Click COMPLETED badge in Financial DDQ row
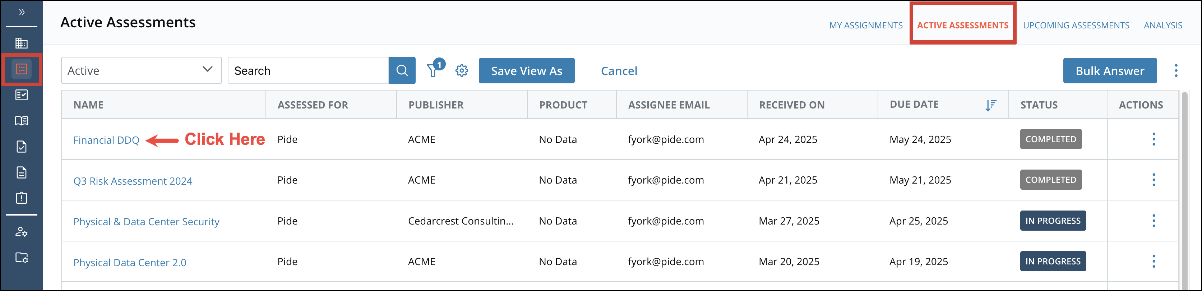The image size is (1202, 291). (1050, 139)
